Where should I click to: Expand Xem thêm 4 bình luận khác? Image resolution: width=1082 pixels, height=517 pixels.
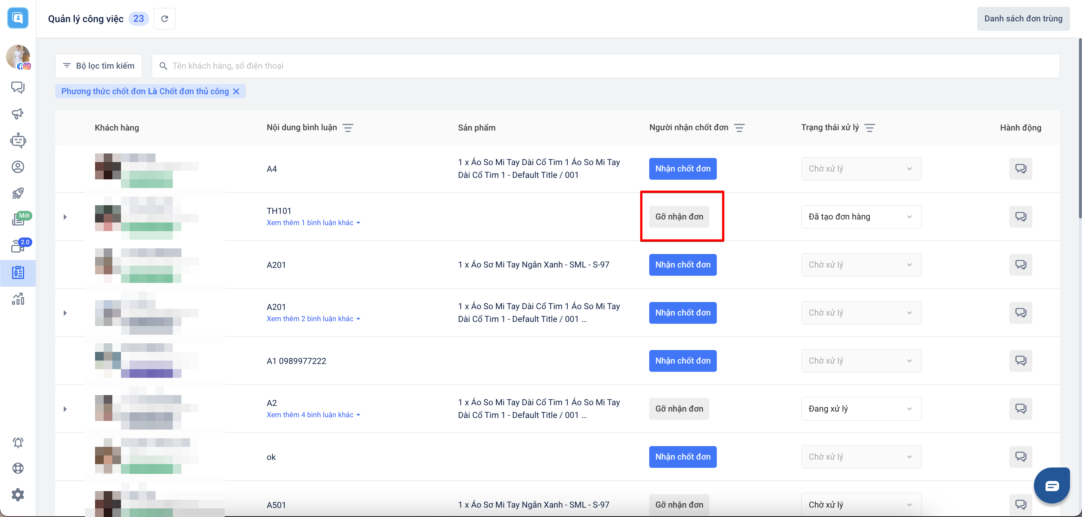coord(313,415)
